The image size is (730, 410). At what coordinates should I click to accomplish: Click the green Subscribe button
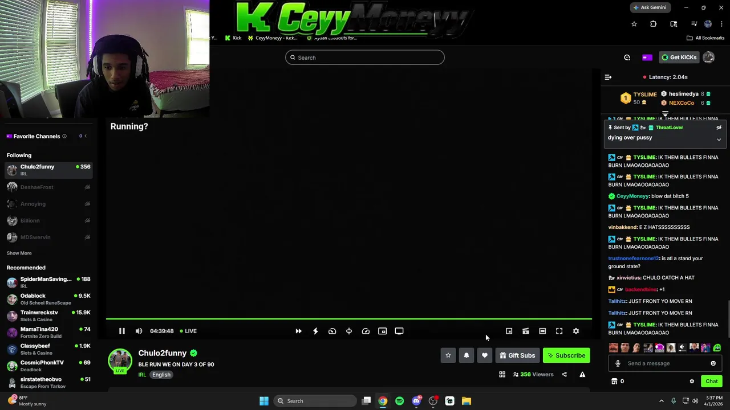point(566,355)
